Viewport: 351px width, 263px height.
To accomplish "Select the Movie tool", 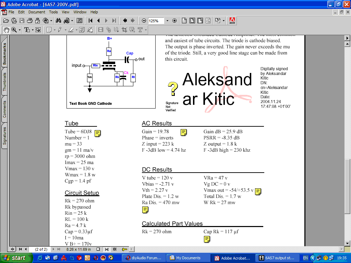I will pyautogui.click(x=101, y=30).
